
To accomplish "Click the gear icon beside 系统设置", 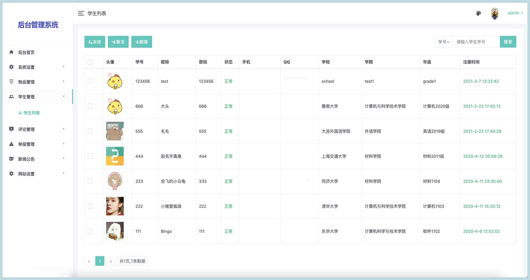I will (11, 67).
